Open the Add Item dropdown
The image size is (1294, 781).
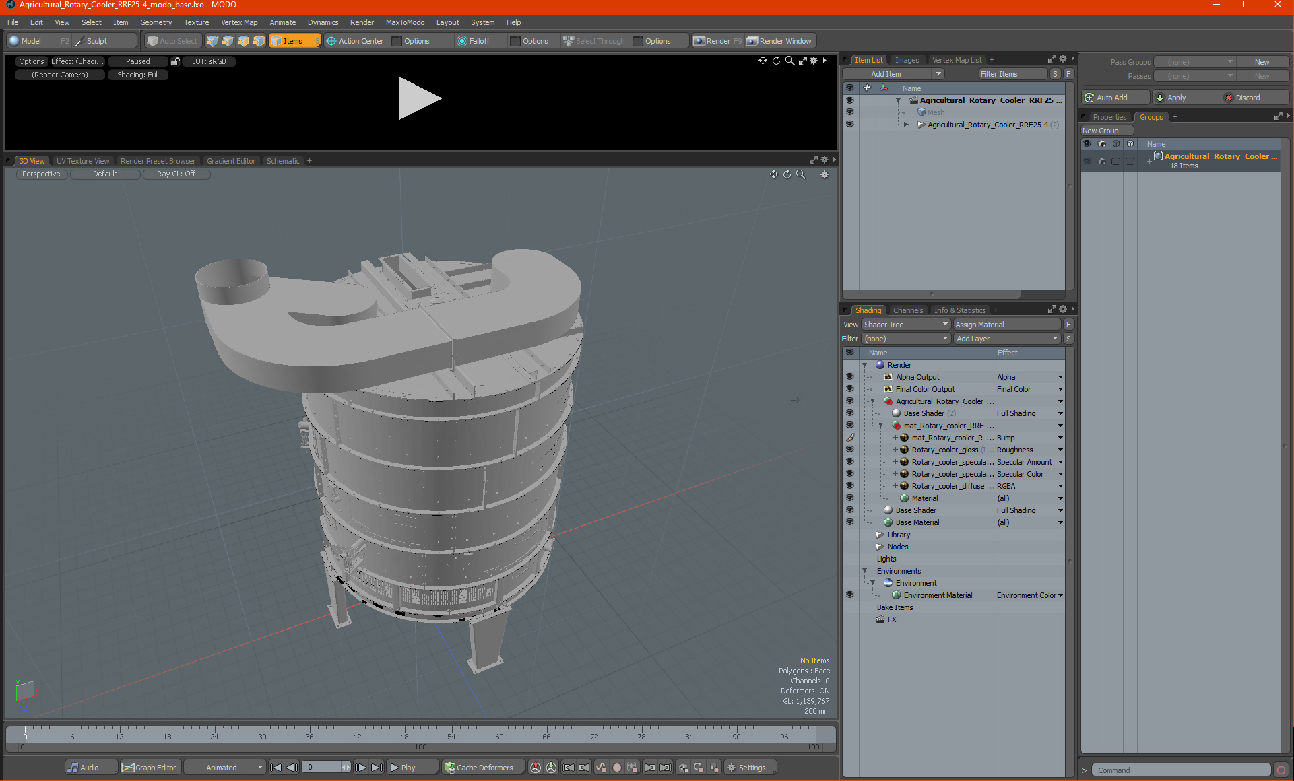(x=894, y=74)
